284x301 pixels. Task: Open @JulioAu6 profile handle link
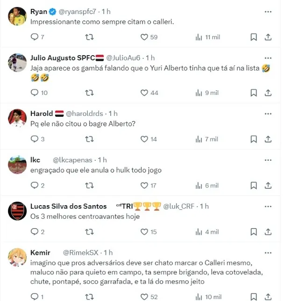click(x=123, y=58)
